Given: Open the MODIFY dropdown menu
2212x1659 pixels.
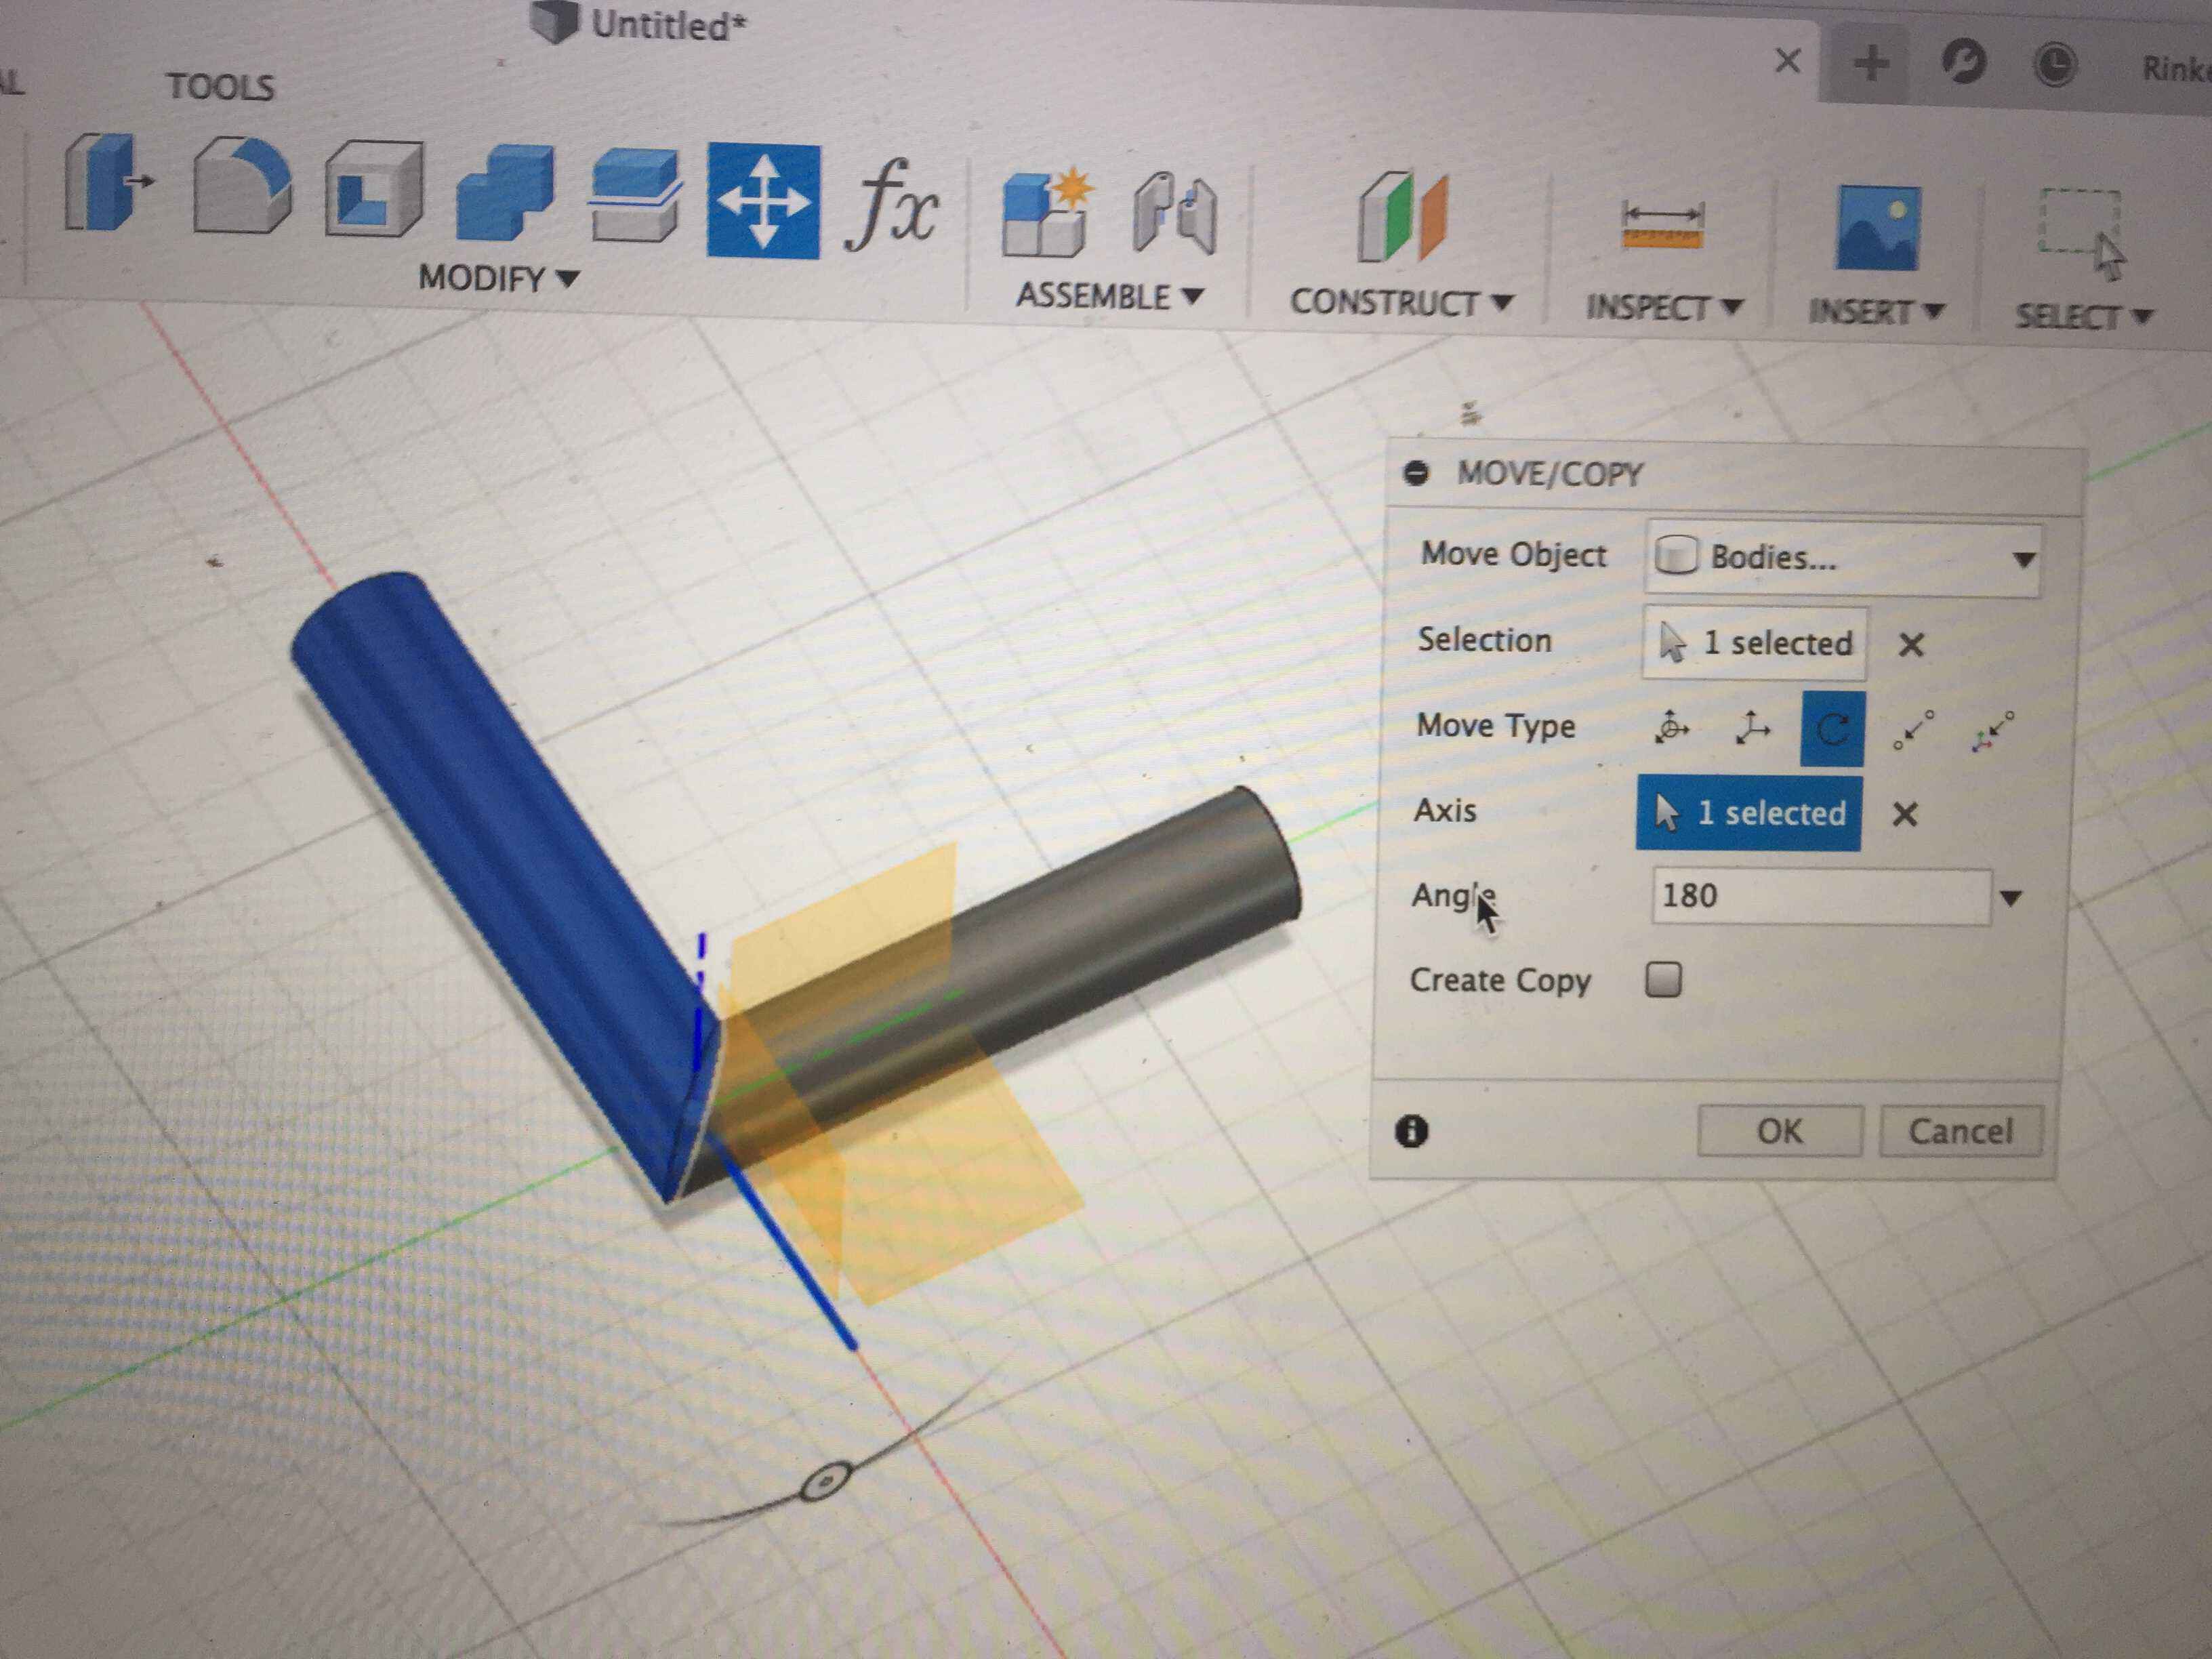Looking at the screenshot, I should point(498,277).
